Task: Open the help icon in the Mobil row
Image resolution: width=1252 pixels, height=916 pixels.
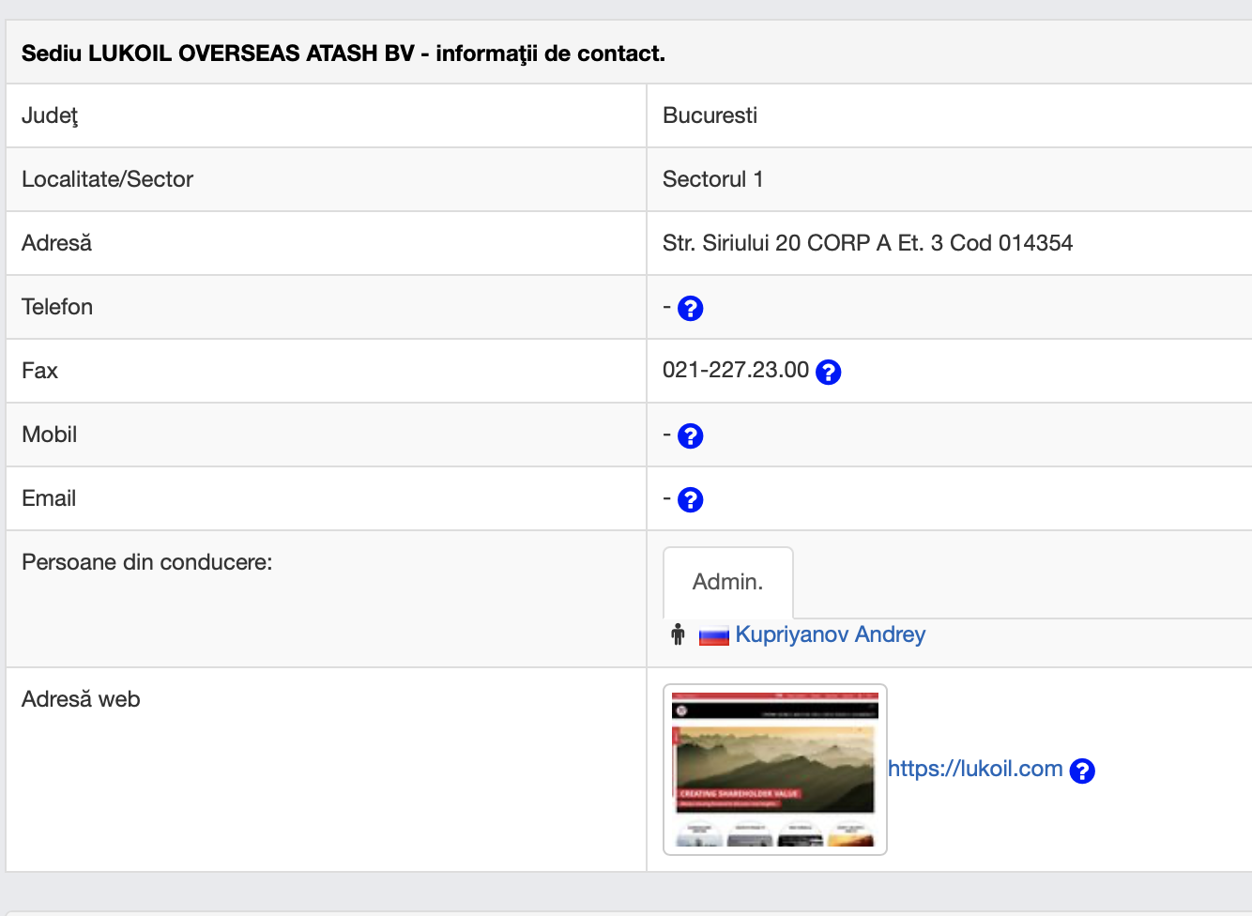Action: coord(690,435)
